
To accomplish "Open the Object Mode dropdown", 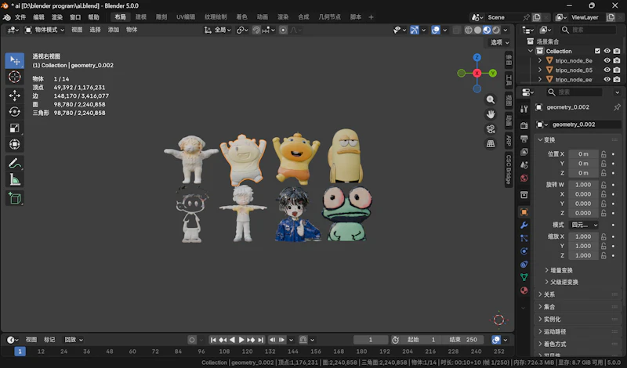I will tap(45, 30).
